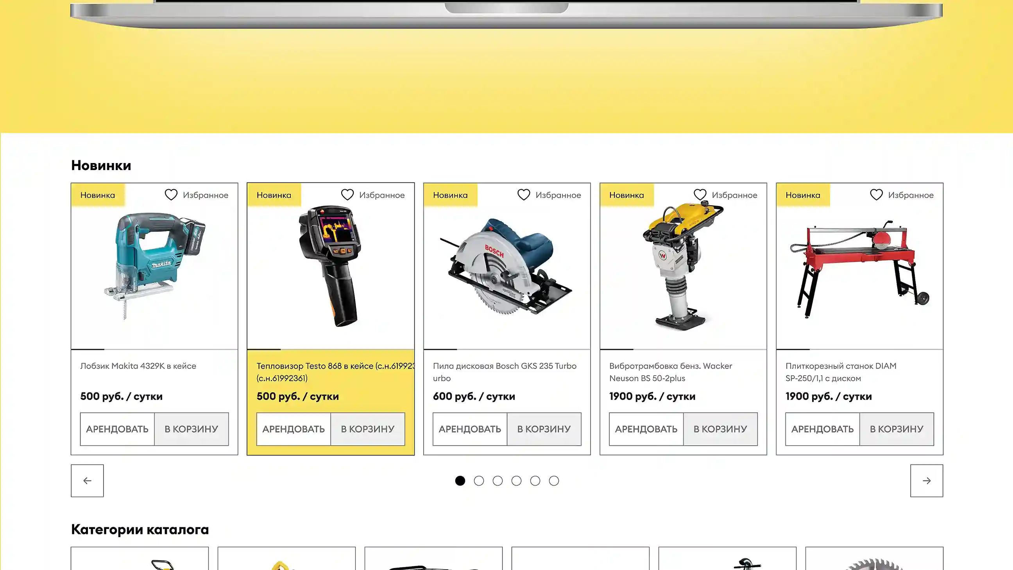Image resolution: width=1013 pixels, height=570 pixels.
Task: Click Новинка badge on Bosch GKS 235 card
Action: [x=451, y=195]
